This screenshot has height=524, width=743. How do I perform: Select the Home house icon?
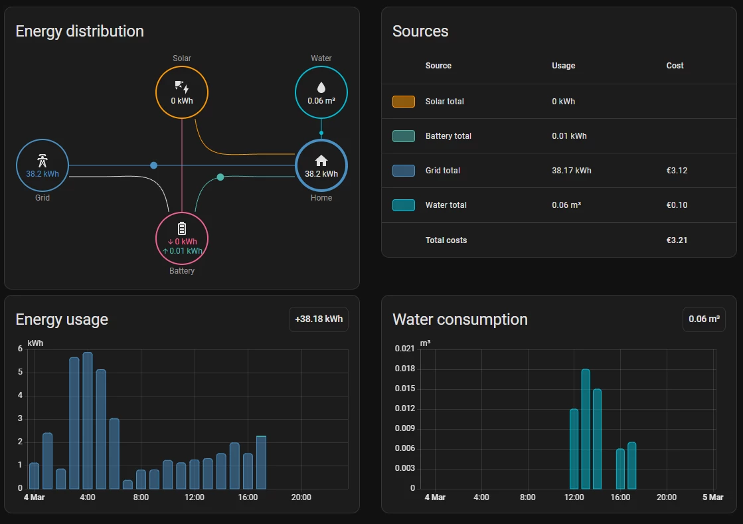pos(321,161)
